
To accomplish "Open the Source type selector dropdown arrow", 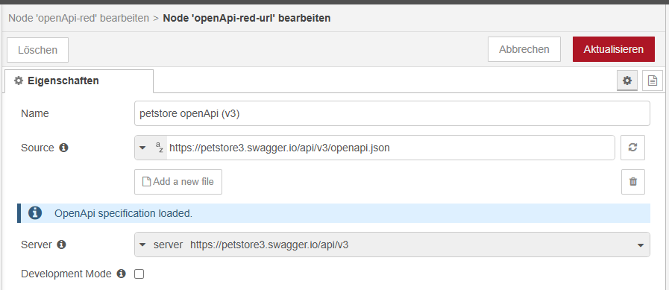I will click(x=142, y=148).
